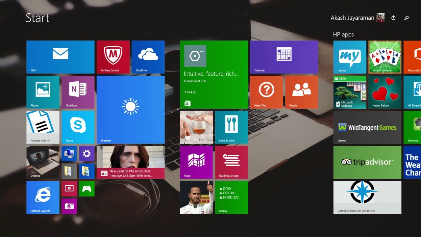The height and width of the screenshot is (237, 421).
Task: Open the Evernote tile
Action: point(412,127)
